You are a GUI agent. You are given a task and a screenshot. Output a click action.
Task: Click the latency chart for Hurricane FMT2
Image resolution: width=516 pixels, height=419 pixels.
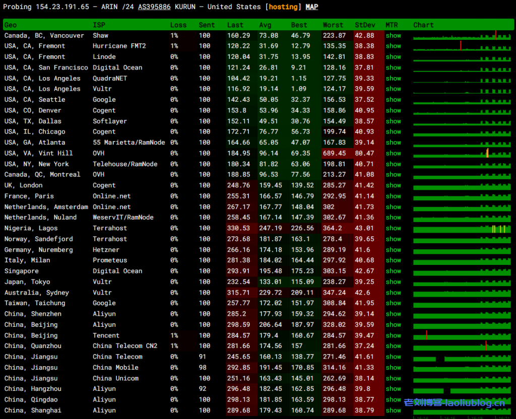462,46
